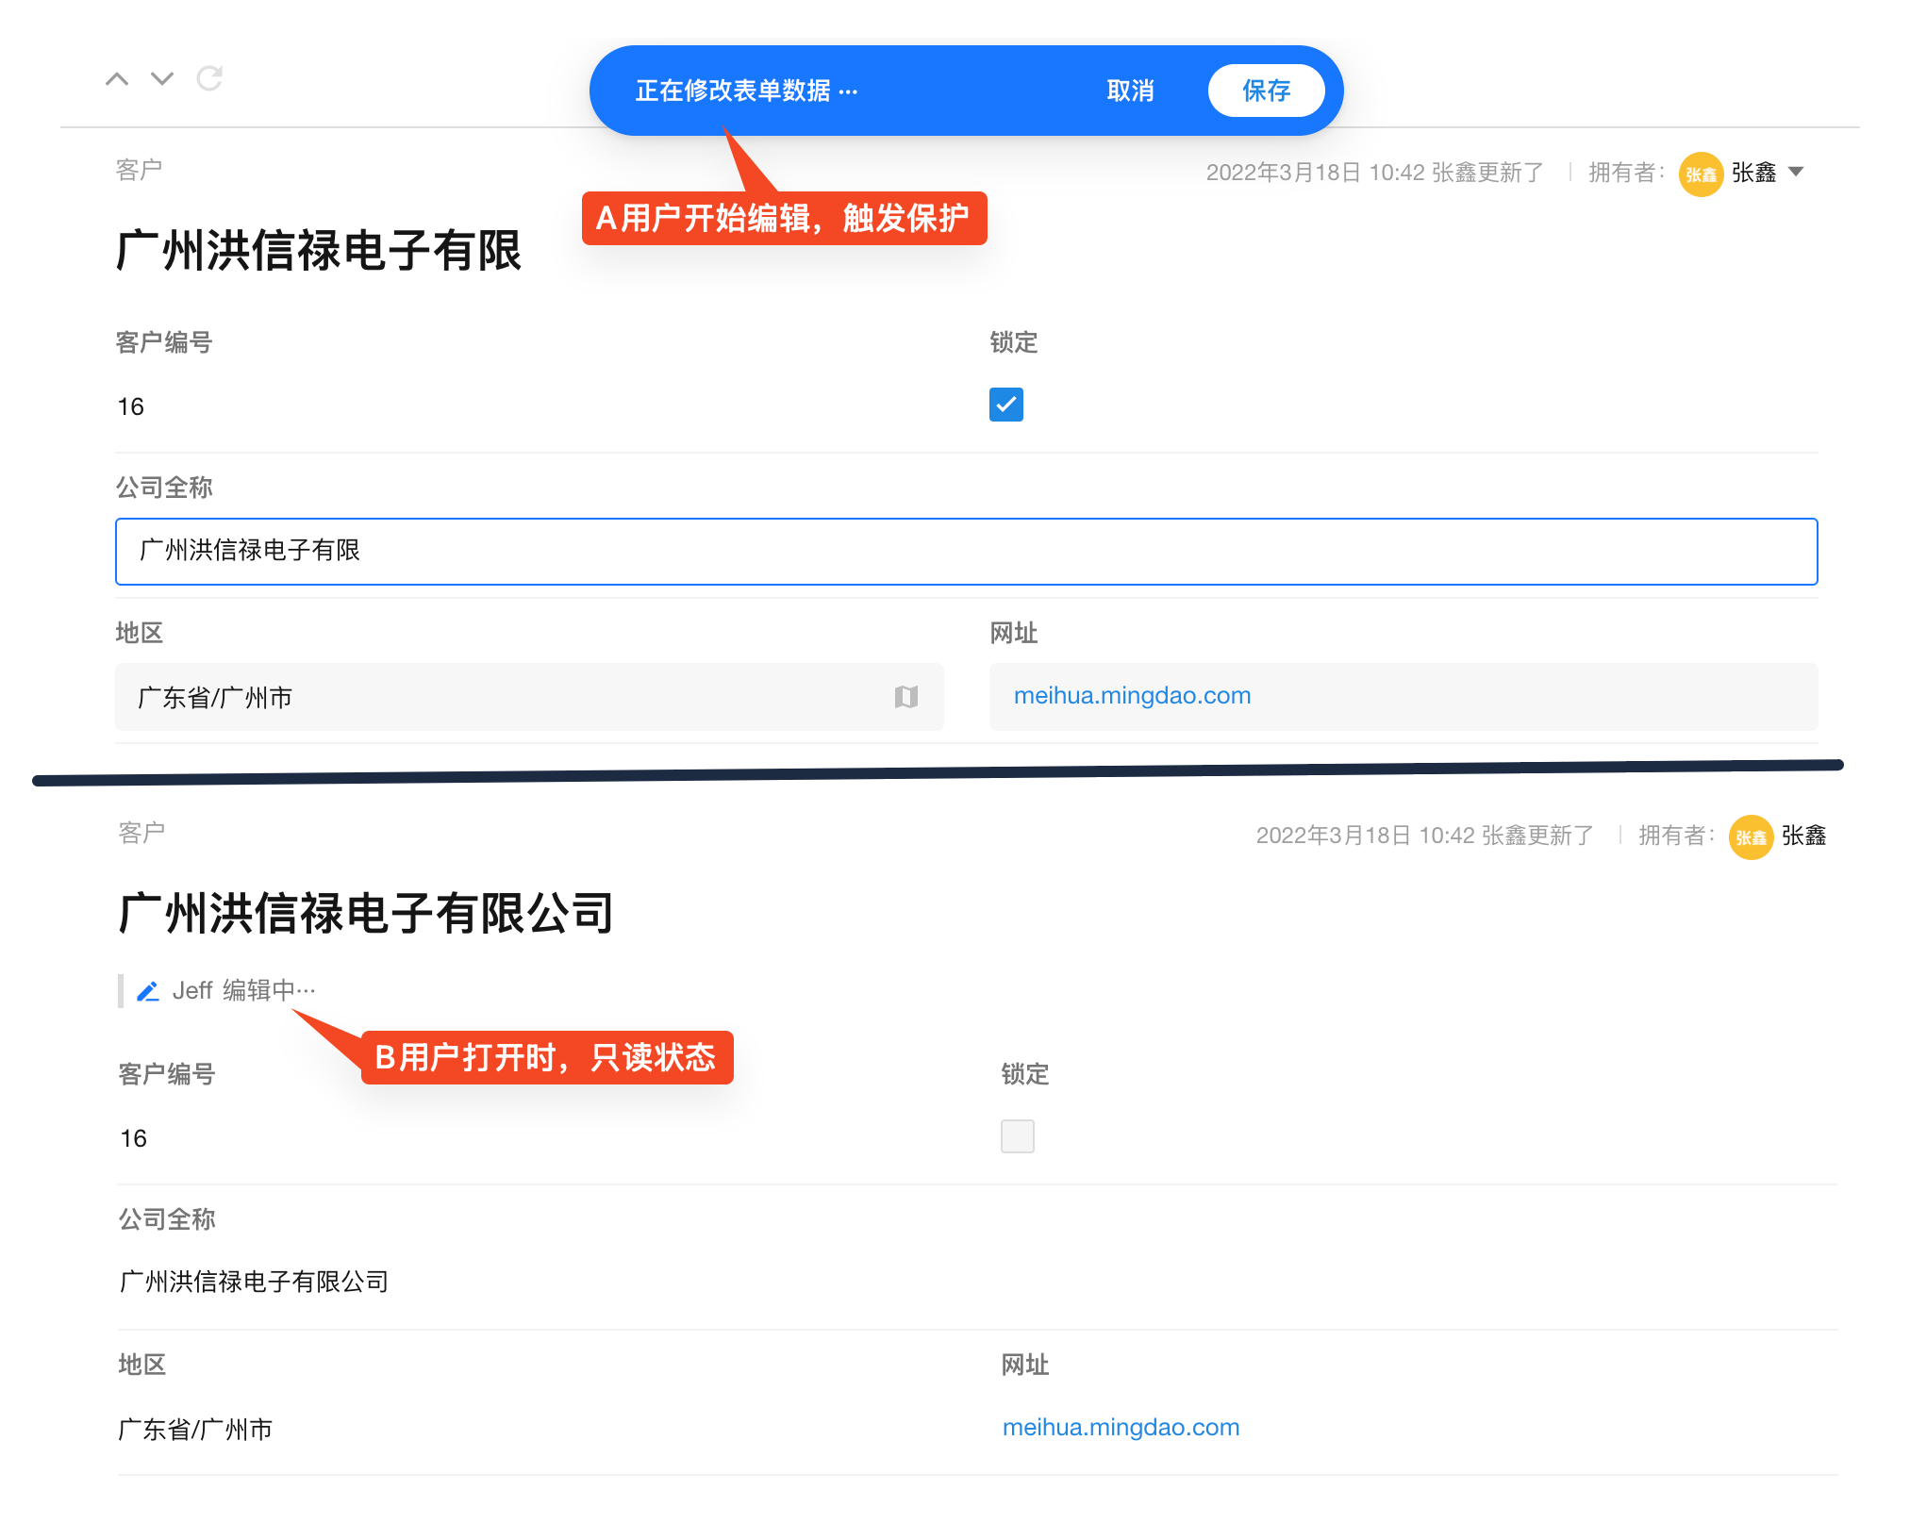1910x1523 pixels.
Task: Click the 公司全称 text input field
Action: (966, 552)
